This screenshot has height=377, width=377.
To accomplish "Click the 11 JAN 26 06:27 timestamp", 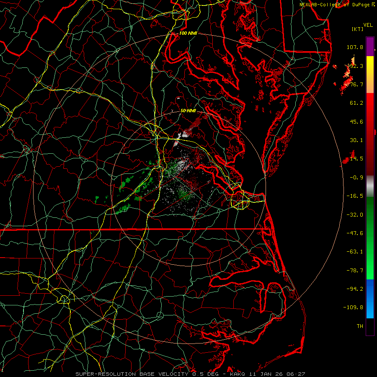I will pos(277,374).
